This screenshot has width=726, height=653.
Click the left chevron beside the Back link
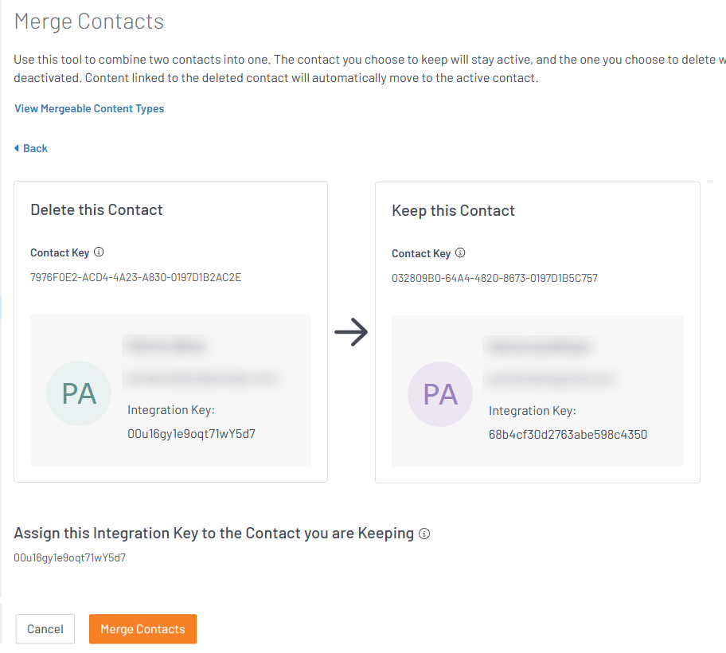pyautogui.click(x=18, y=148)
